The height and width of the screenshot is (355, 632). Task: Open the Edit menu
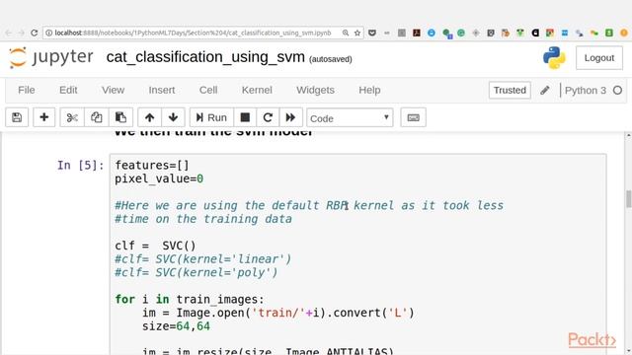pyautogui.click(x=68, y=90)
